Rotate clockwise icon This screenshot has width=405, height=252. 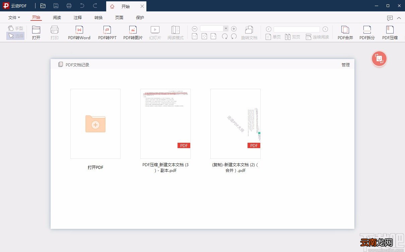(x=225, y=36)
